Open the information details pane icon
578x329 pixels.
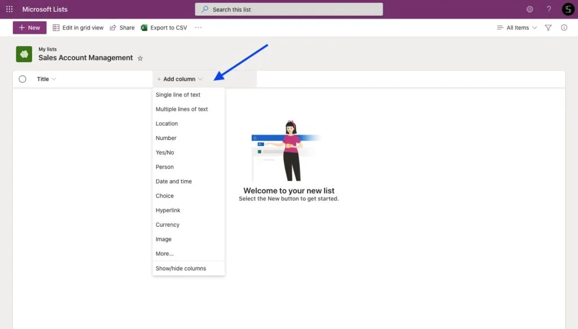pos(564,28)
